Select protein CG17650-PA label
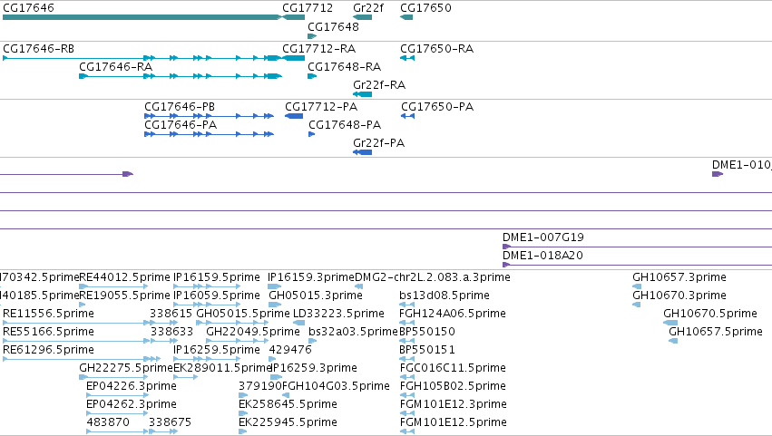 point(437,107)
